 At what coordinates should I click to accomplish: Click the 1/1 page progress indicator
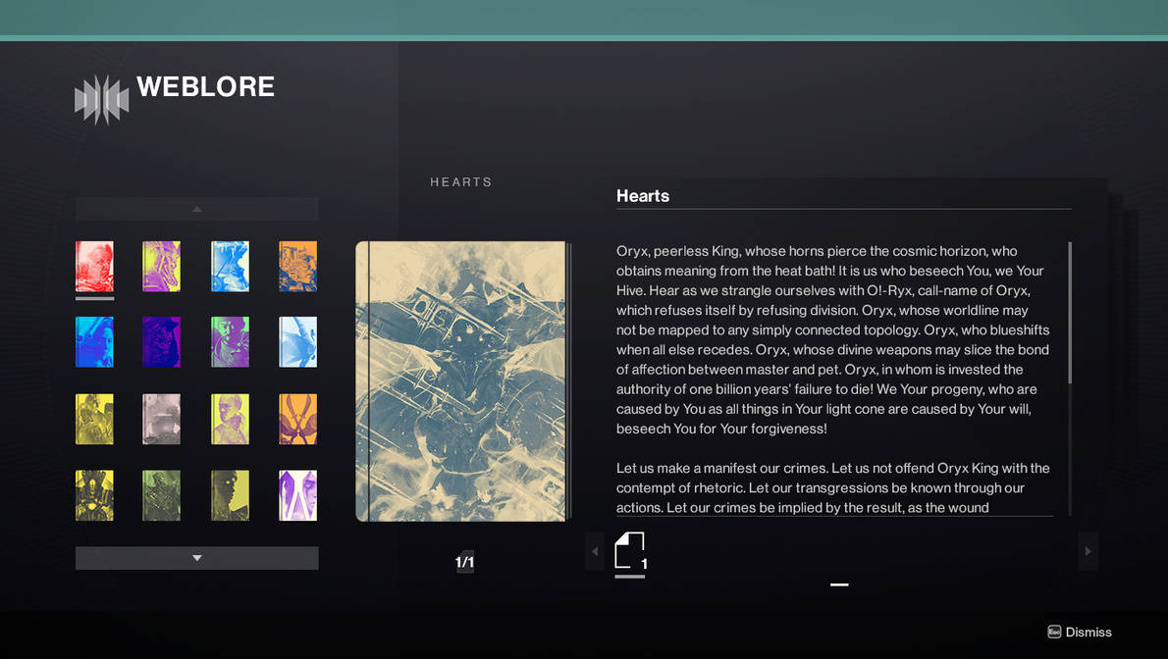coord(464,562)
